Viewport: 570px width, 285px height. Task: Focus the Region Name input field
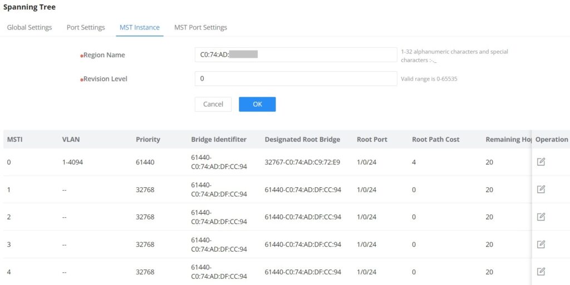coord(296,55)
